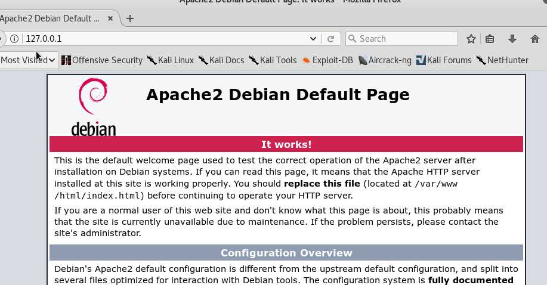Click magnifier icon in search box
This screenshot has width=547, height=285.
coord(353,39)
